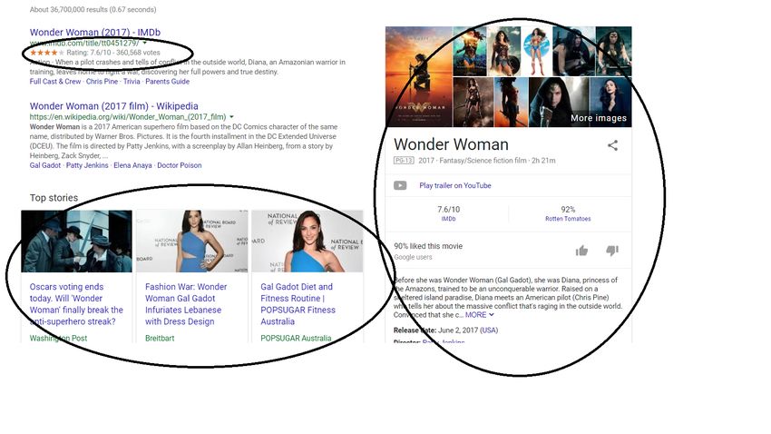Open Fashion War Gal Gadot Breitbart story
771x434 pixels.
[x=186, y=304]
